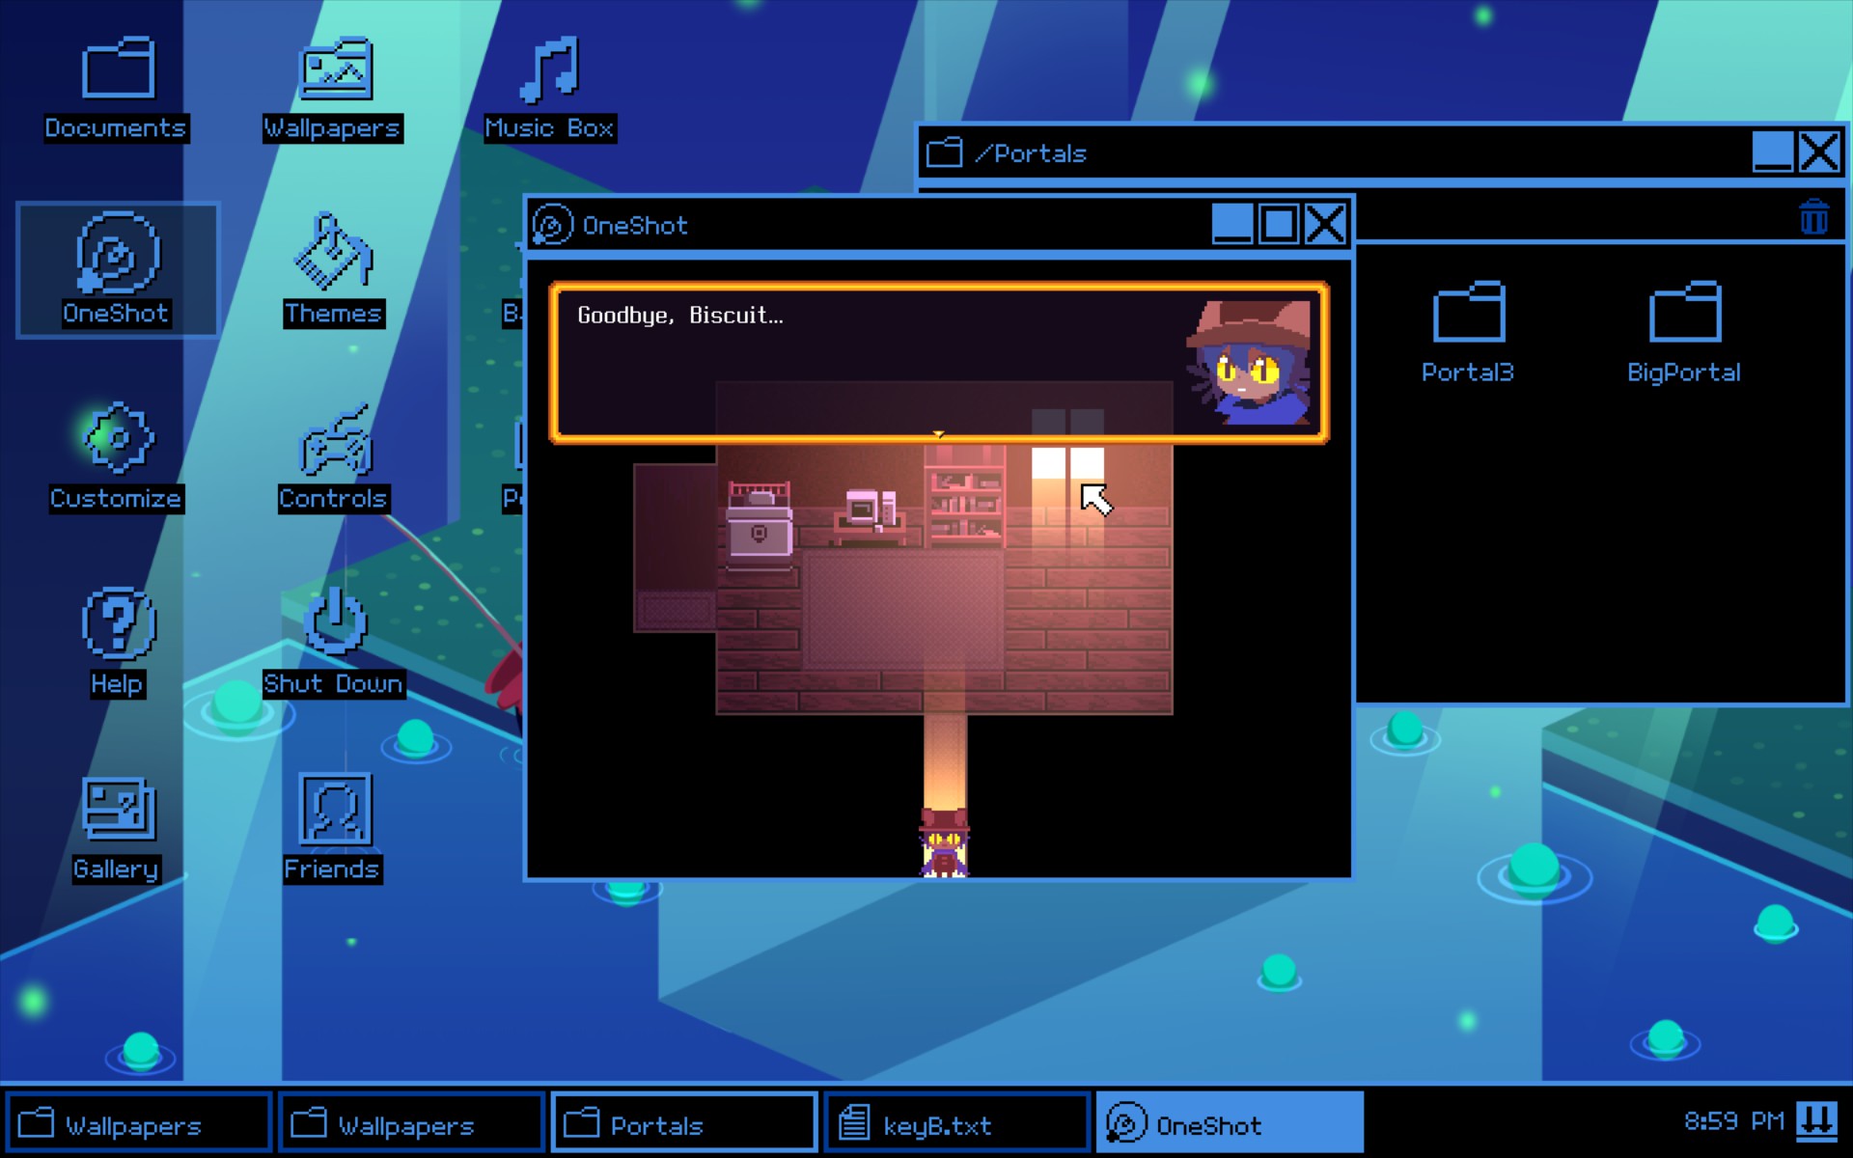The width and height of the screenshot is (1853, 1158).
Task: Open the Themes paint bucket icon
Action: tap(334, 270)
